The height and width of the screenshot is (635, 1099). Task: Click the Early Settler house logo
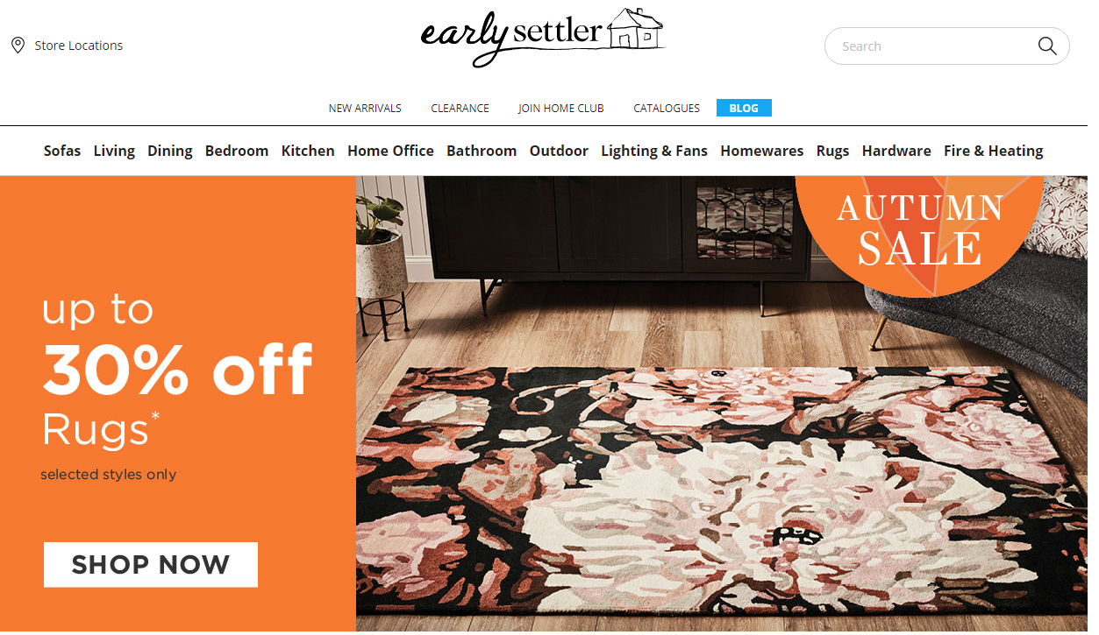(543, 36)
